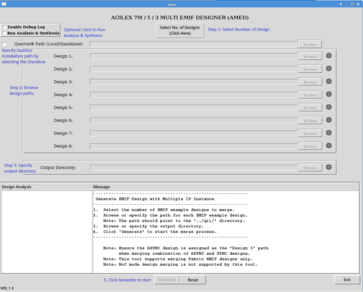The image size is (363, 292).
Task: Minimize the AMED window
Action: (347, 4)
